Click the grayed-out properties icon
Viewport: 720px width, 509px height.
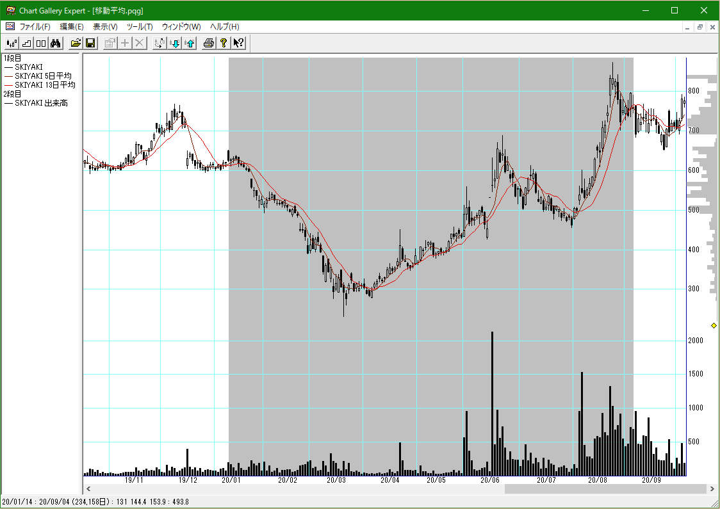click(x=110, y=43)
